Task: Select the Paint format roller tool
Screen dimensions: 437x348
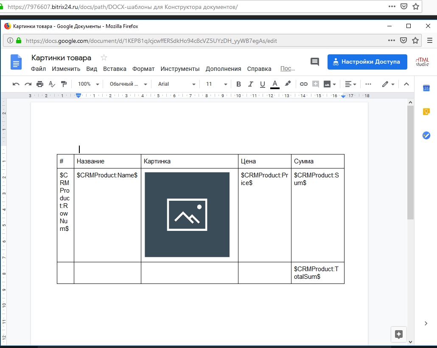Action: pyautogui.click(x=64, y=84)
